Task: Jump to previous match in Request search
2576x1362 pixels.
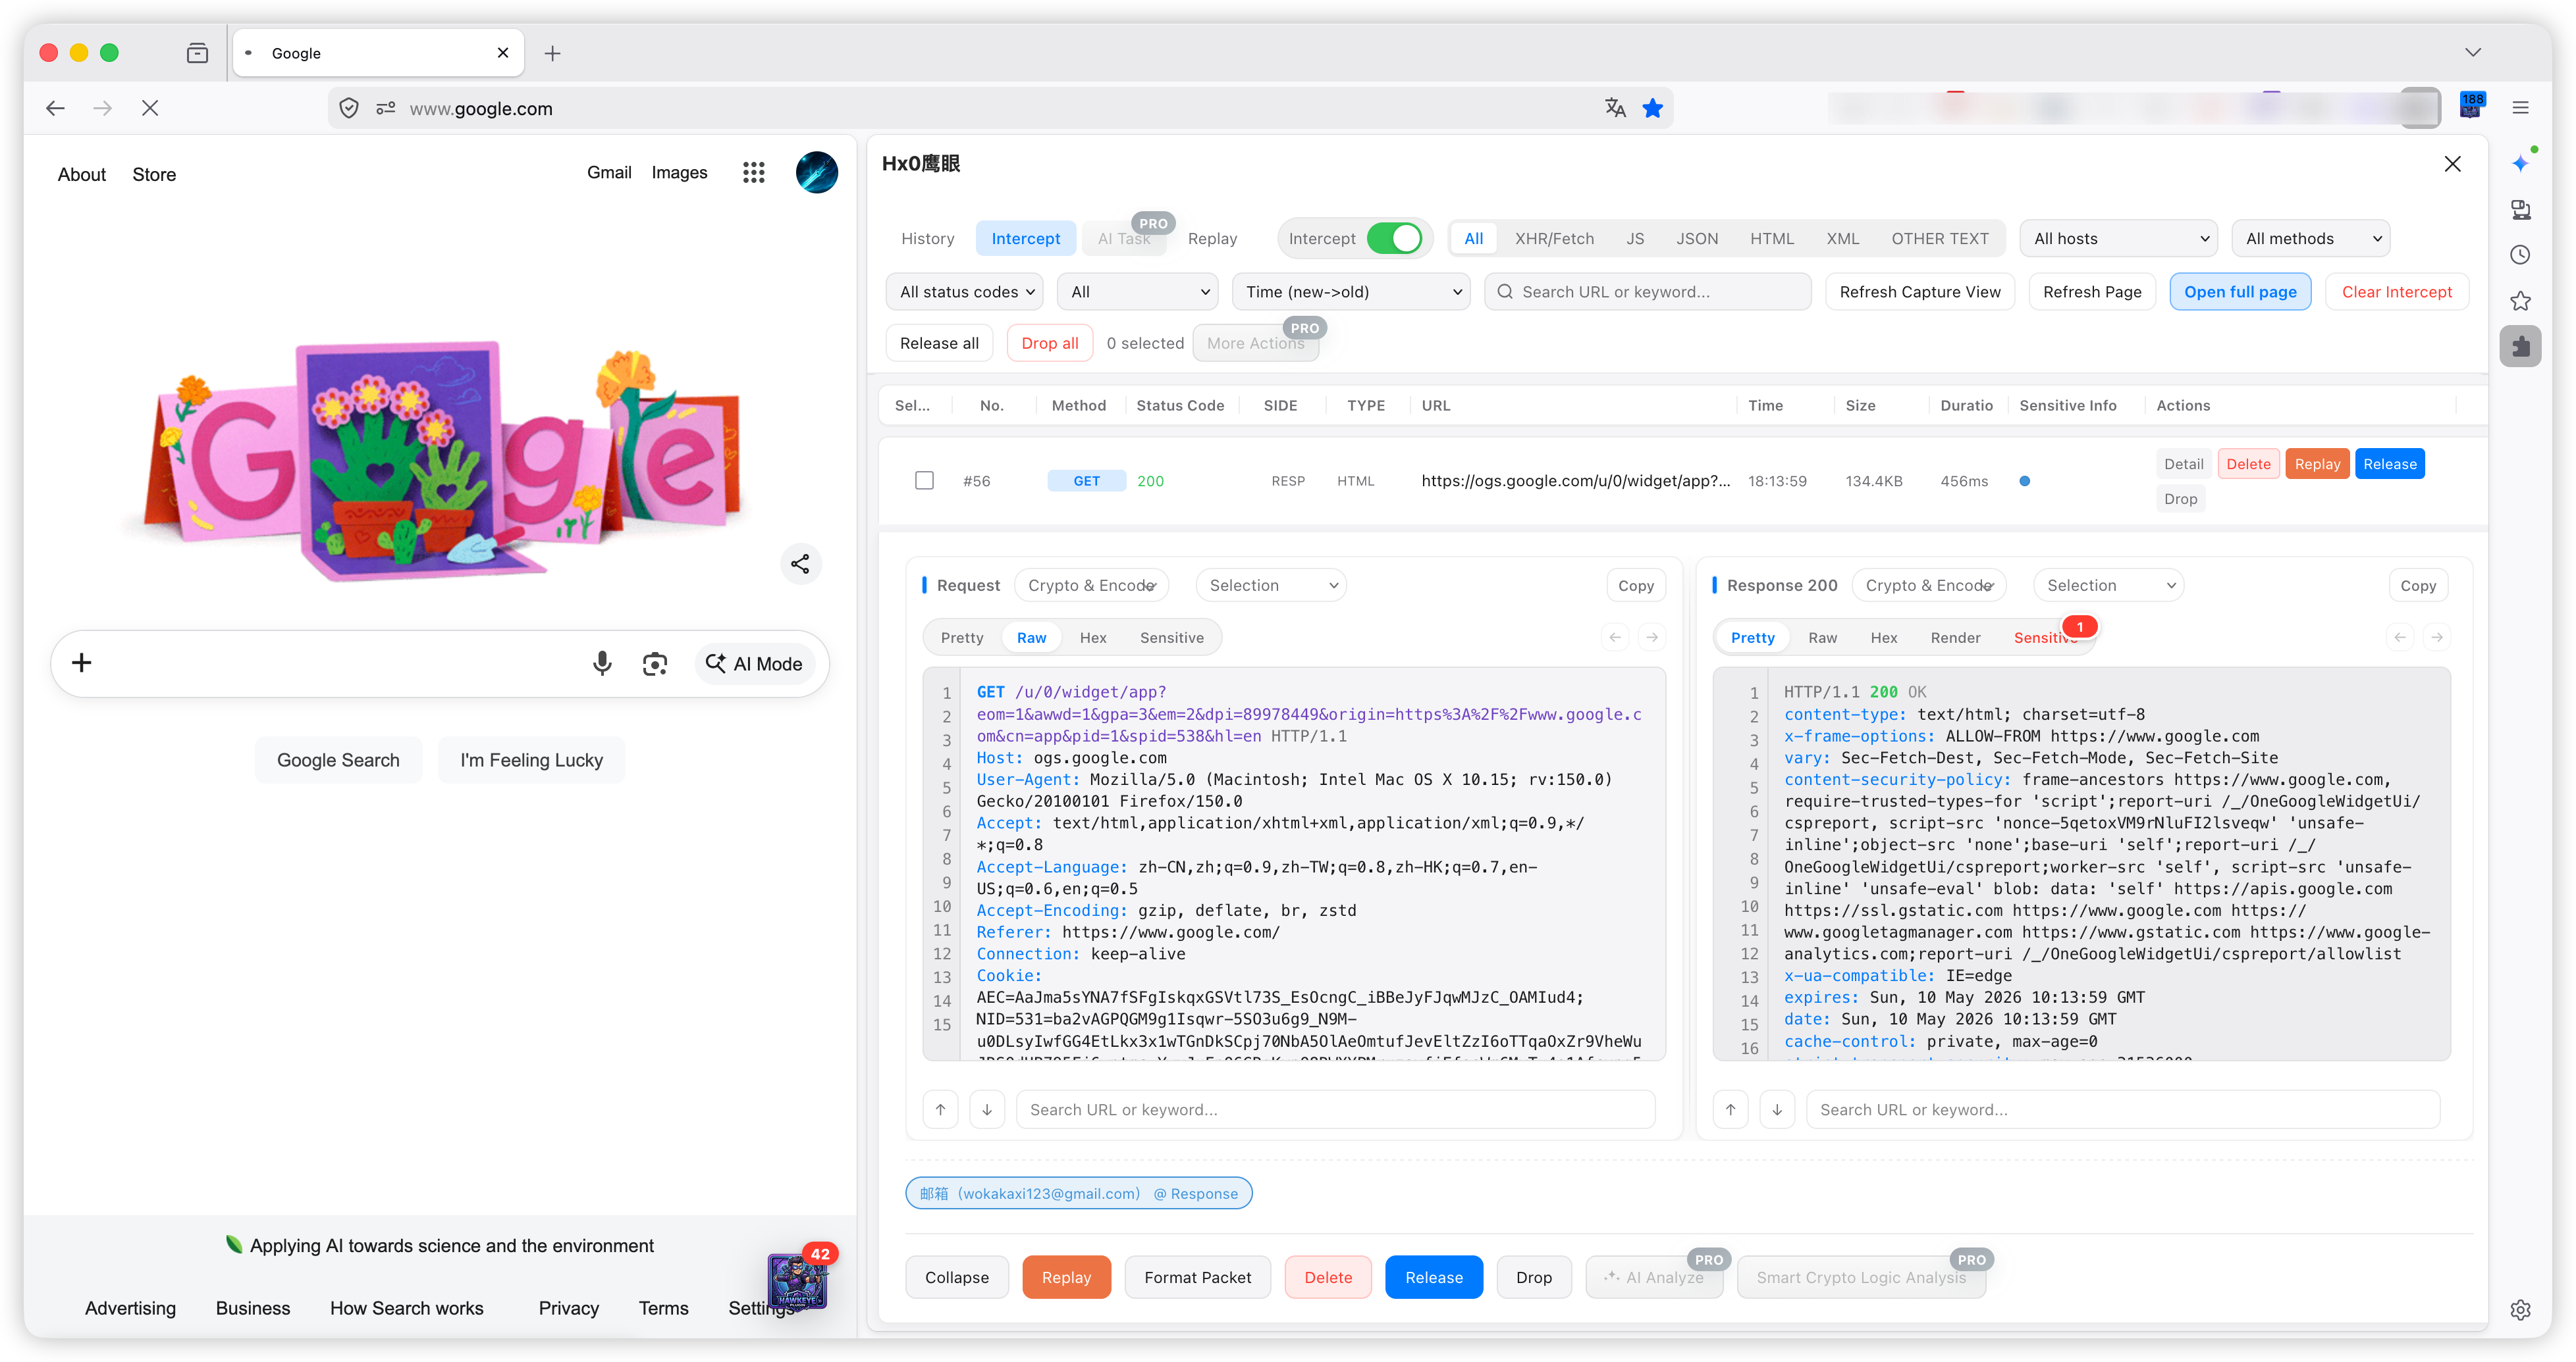Action: 940,1109
